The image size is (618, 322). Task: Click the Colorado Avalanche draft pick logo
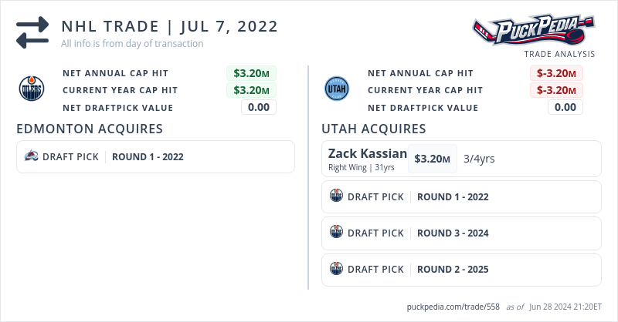pyautogui.click(x=32, y=156)
